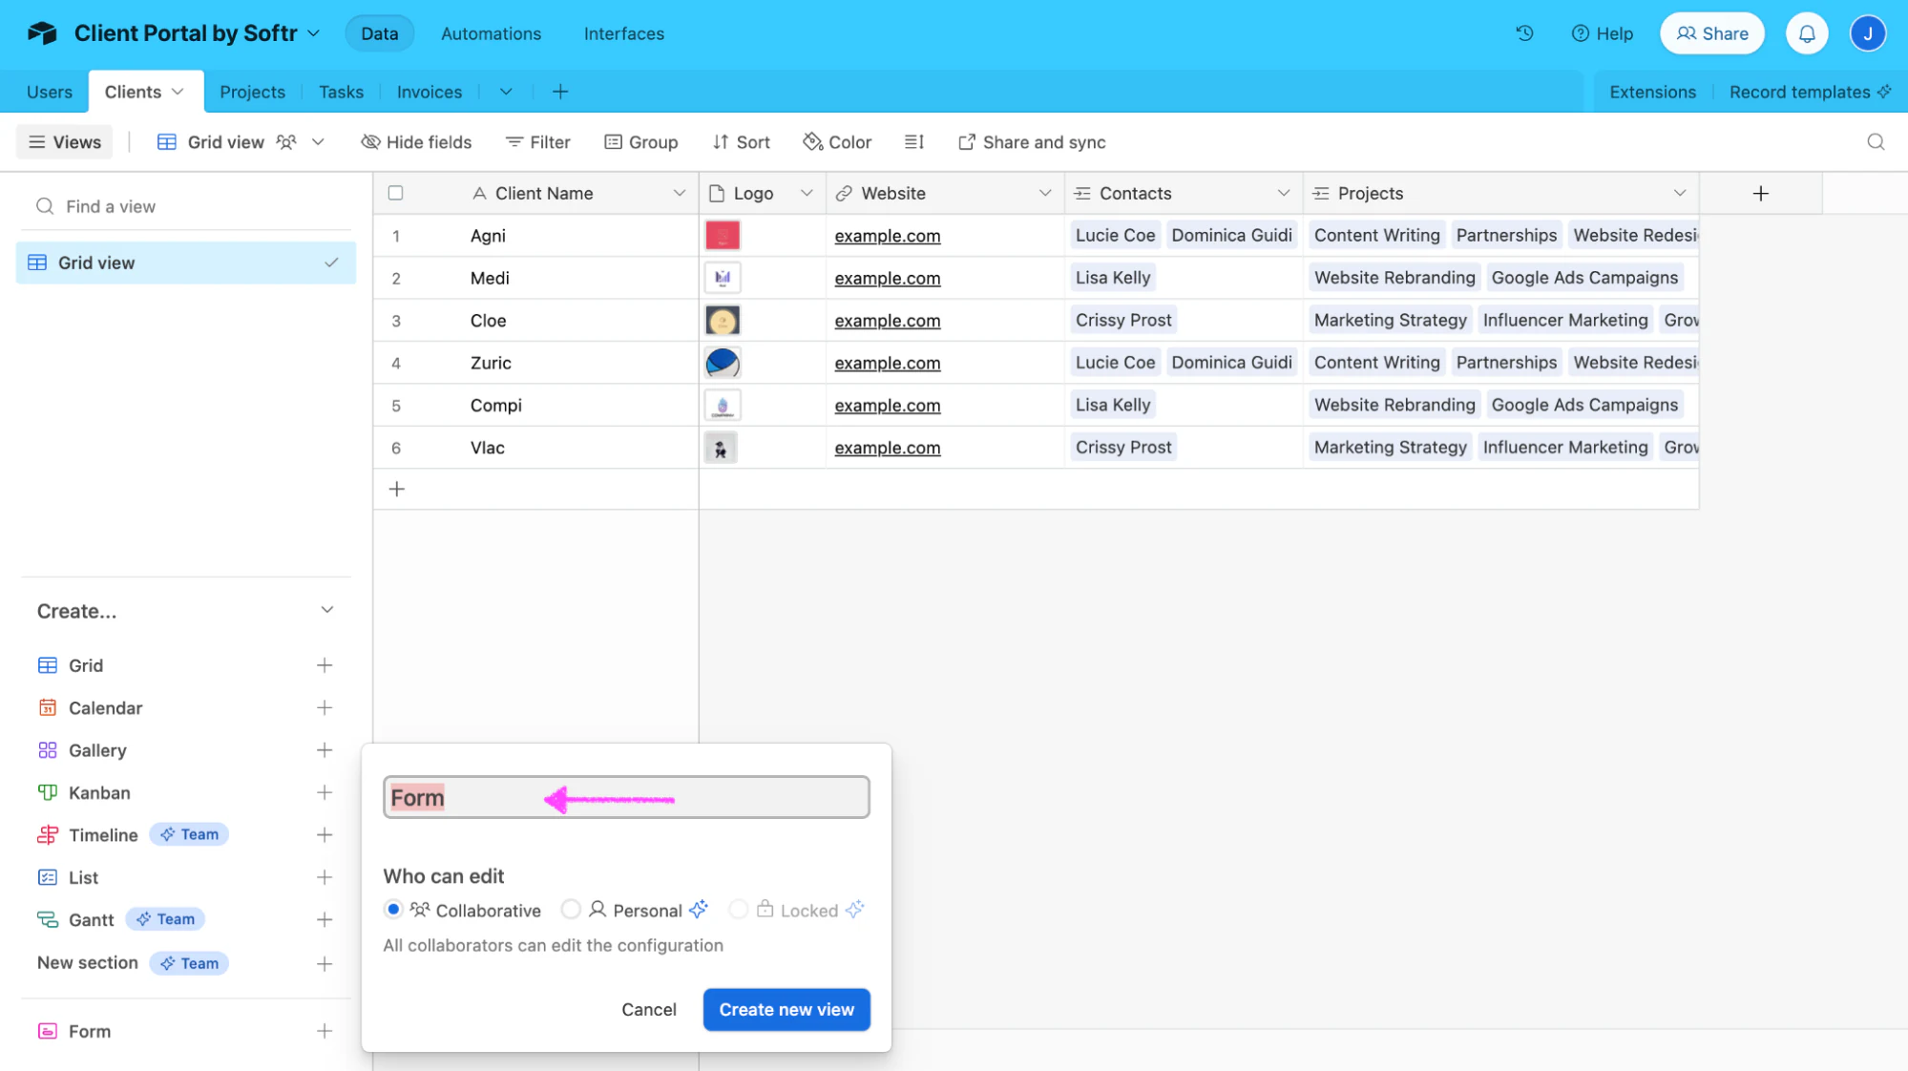
Task: Add a new field column plus
Action: [1761, 194]
